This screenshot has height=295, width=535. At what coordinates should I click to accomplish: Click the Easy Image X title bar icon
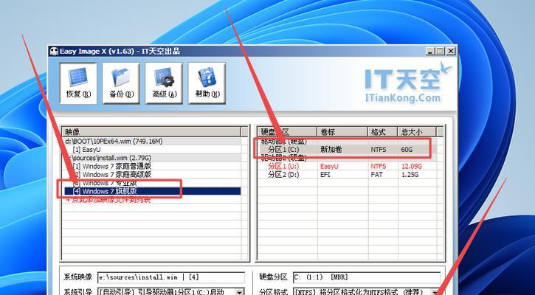pos(54,52)
